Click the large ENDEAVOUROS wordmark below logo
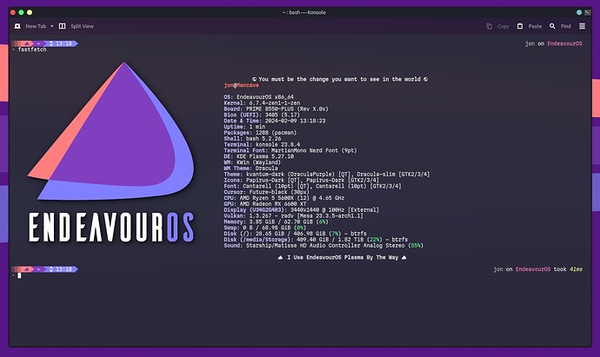 click(111, 228)
